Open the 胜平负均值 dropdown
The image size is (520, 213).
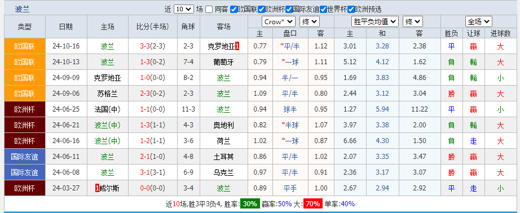tap(374, 22)
